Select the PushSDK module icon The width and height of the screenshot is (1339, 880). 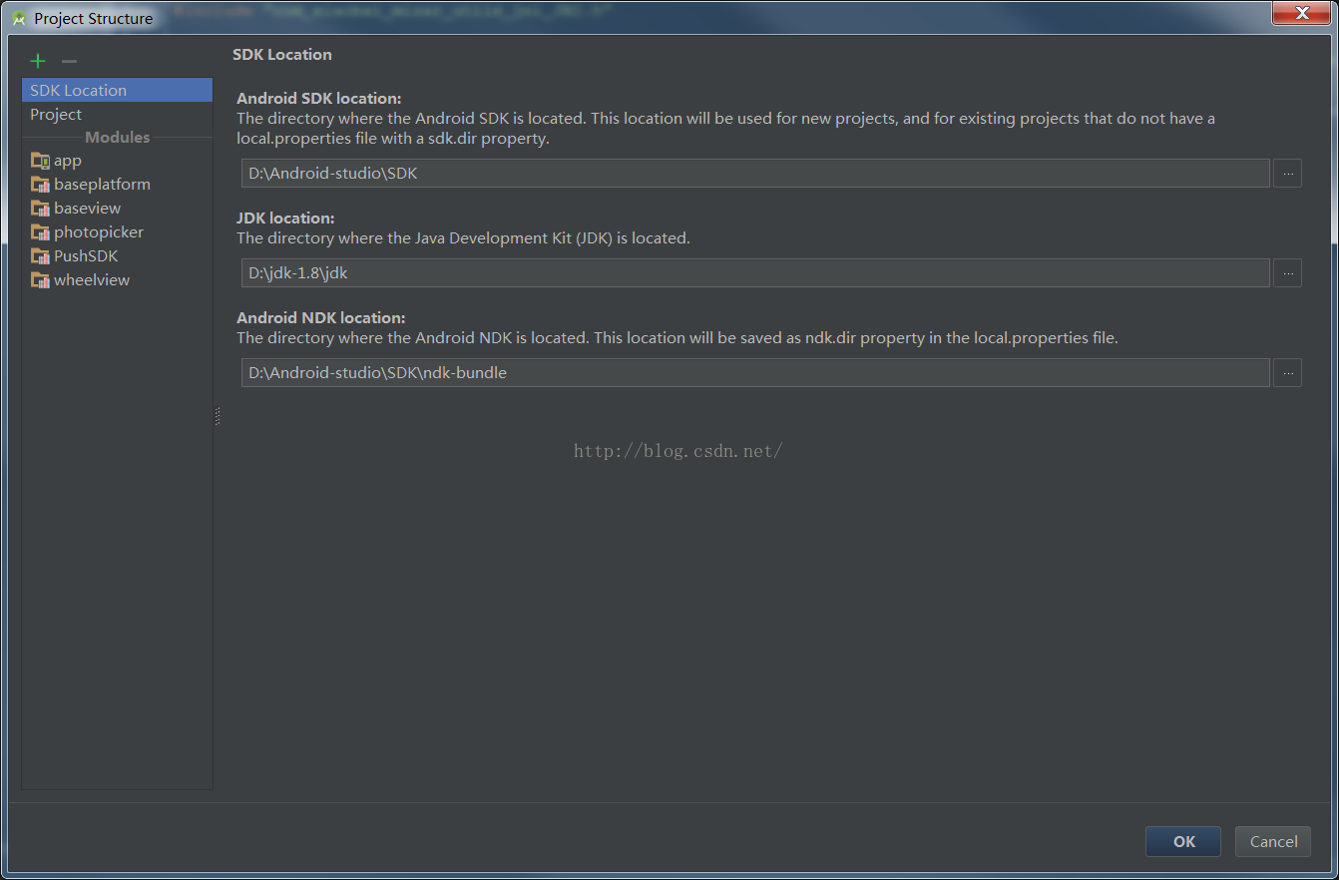pyautogui.click(x=41, y=256)
